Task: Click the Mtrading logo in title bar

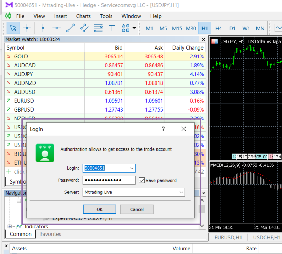Action: (x=9, y=5)
